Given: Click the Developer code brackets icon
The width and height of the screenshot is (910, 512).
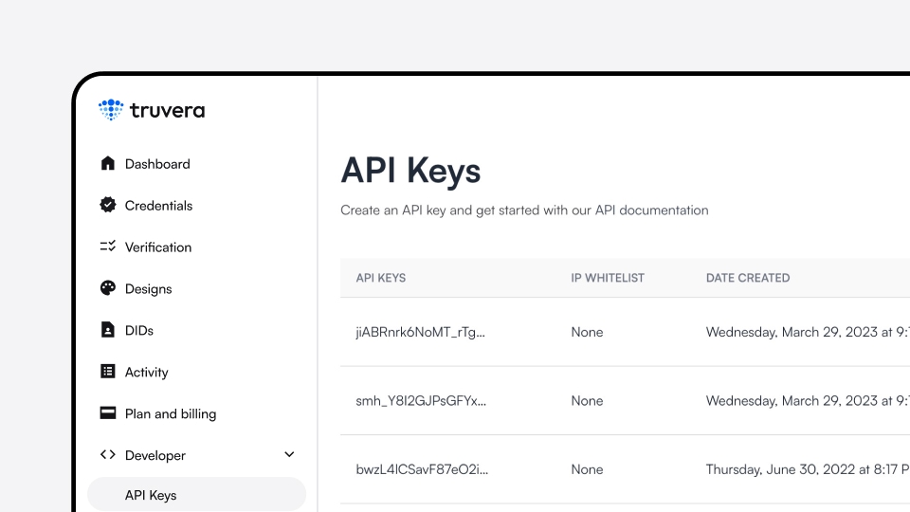Looking at the screenshot, I should coord(108,455).
